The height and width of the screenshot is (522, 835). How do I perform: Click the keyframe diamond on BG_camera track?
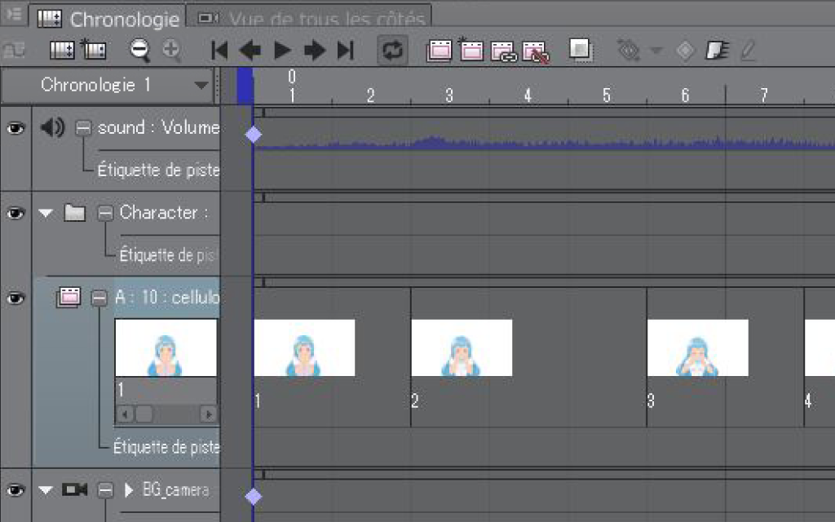click(x=253, y=497)
